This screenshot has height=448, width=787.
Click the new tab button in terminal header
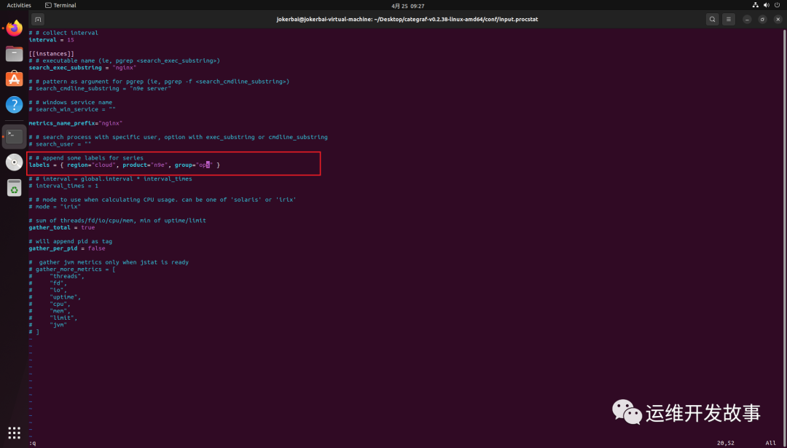(x=39, y=19)
